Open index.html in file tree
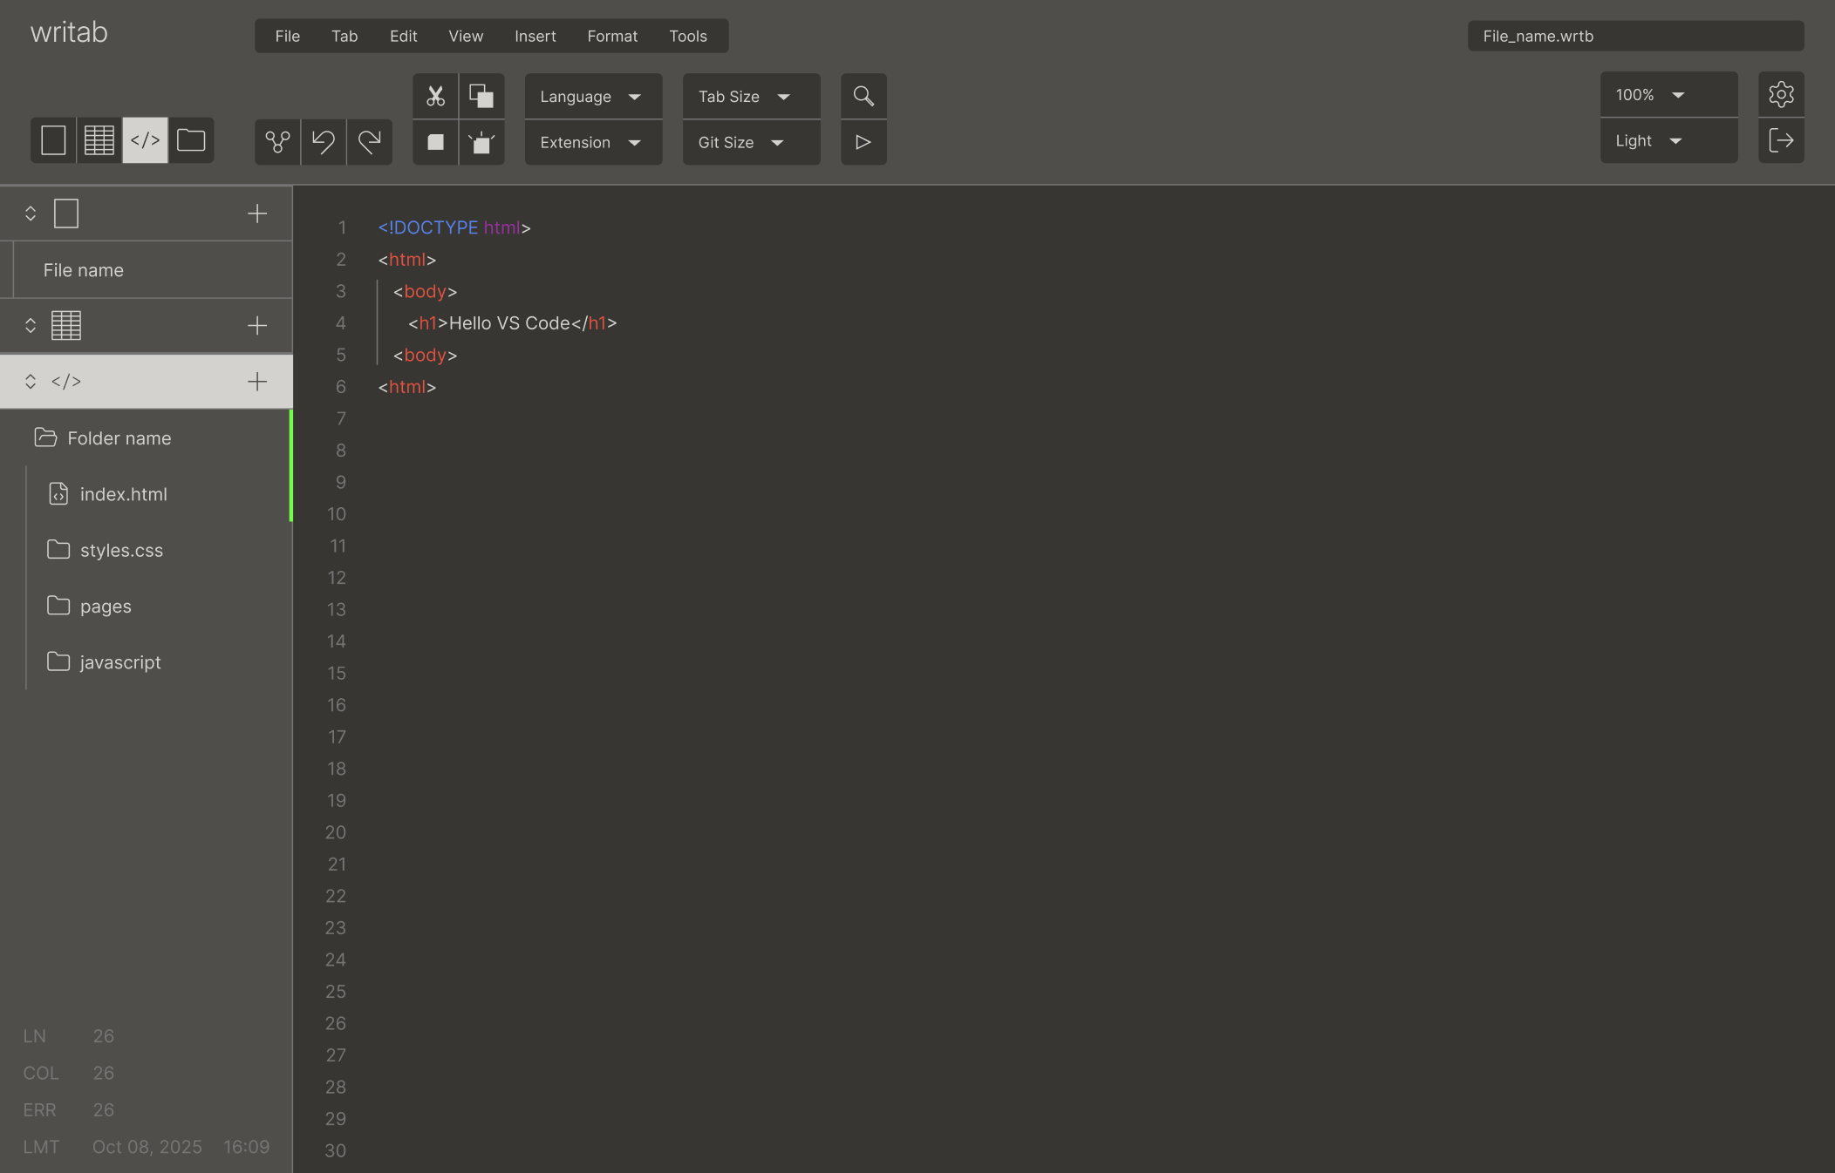This screenshot has width=1835, height=1173. (124, 494)
